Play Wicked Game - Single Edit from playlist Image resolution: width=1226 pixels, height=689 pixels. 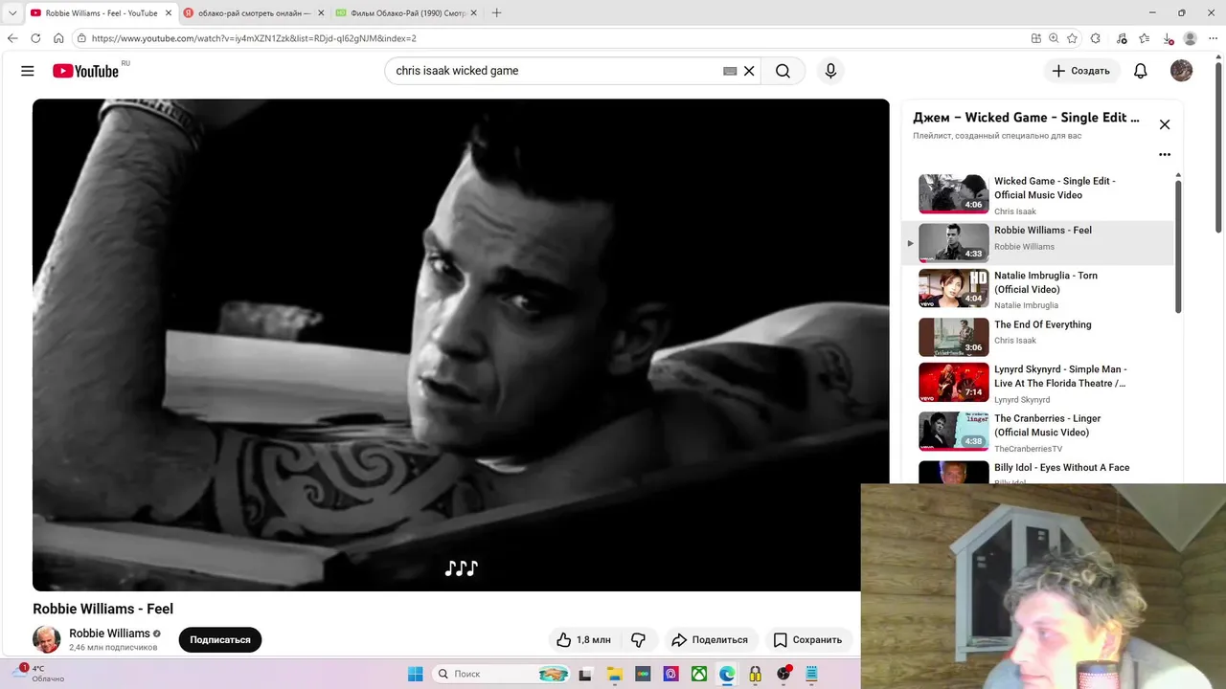pos(1038,194)
